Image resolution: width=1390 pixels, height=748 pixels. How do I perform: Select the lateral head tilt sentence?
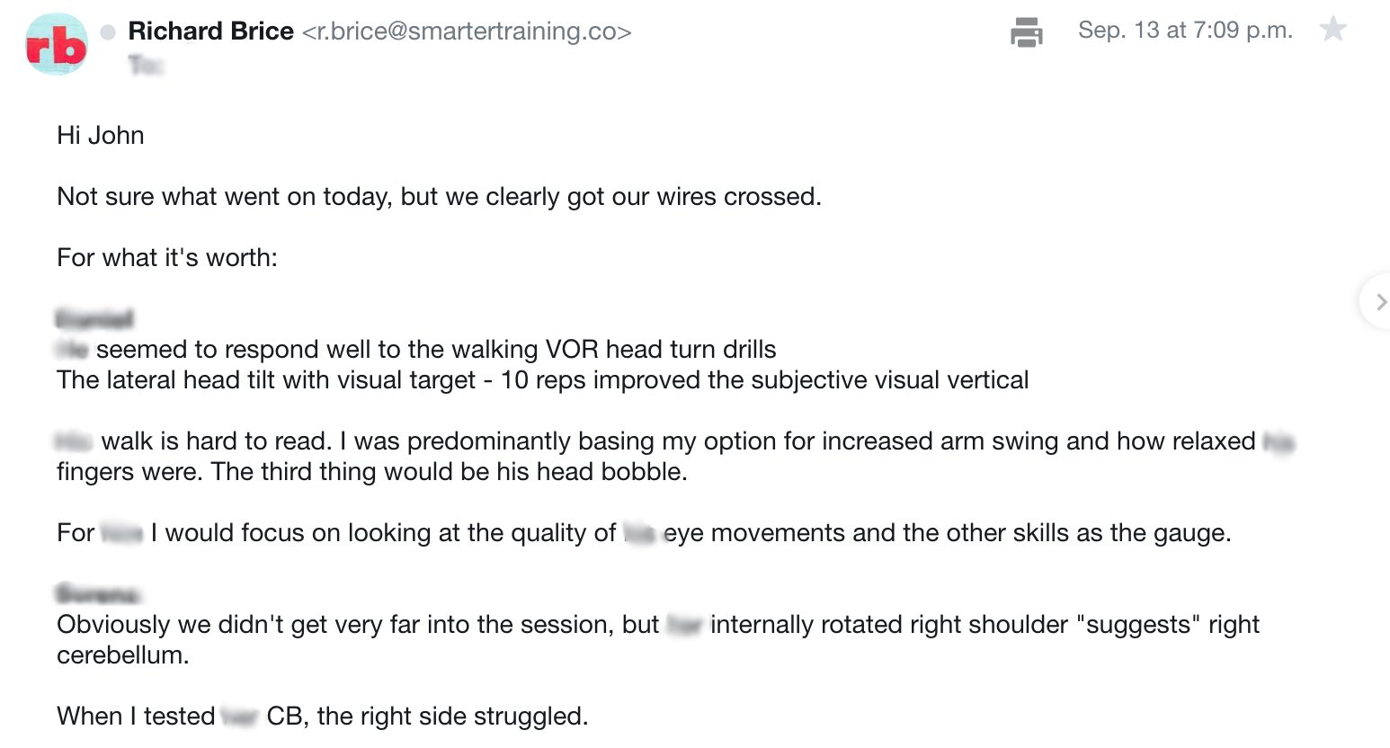click(x=542, y=380)
